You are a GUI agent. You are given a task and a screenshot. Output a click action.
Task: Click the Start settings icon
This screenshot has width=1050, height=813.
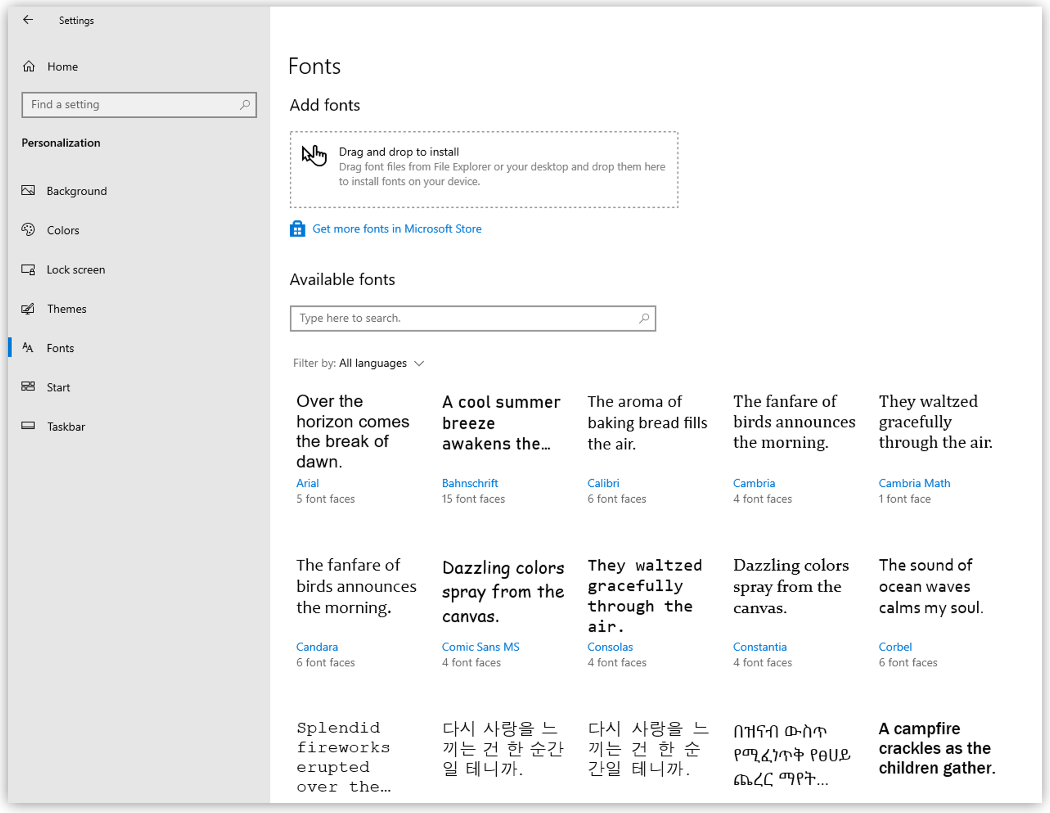(x=29, y=387)
